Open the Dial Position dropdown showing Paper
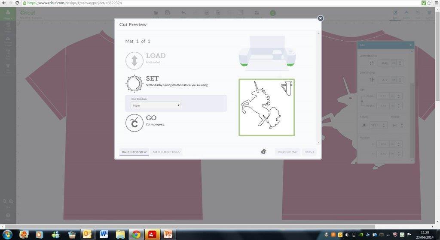440x240 pixels. click(156, 105)
